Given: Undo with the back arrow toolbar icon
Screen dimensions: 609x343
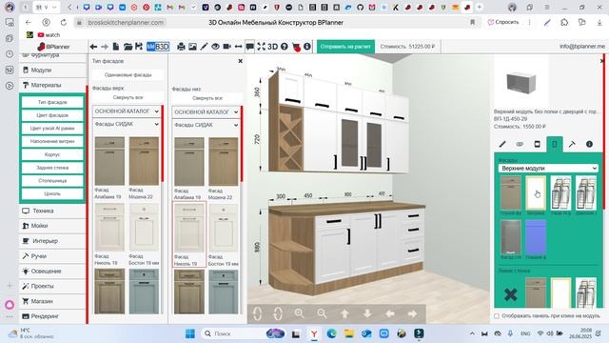Looking at the screenshot, I should click(93, 47).
